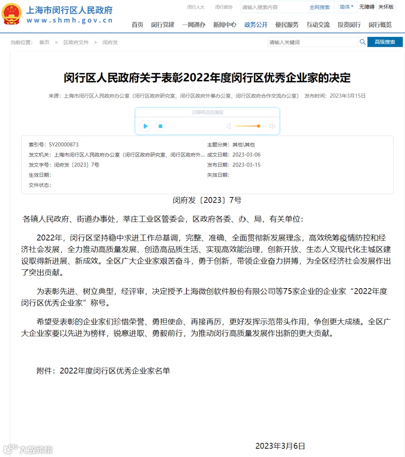The image size is (405, 457).
Task: Click the 发文机关 metadata line
Action: pos(117,155)
